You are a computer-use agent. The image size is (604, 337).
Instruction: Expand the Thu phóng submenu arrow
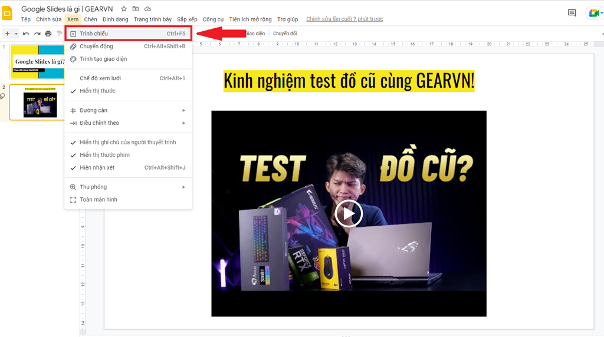(184, 187)
